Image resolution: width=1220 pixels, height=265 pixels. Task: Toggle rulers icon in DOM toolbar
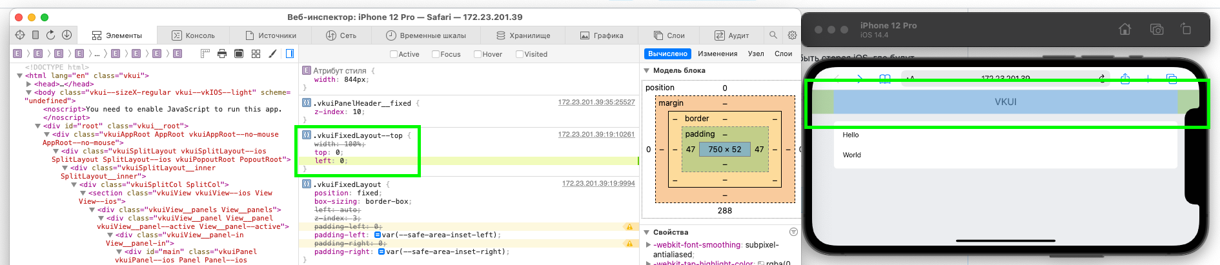click(205, 54)
